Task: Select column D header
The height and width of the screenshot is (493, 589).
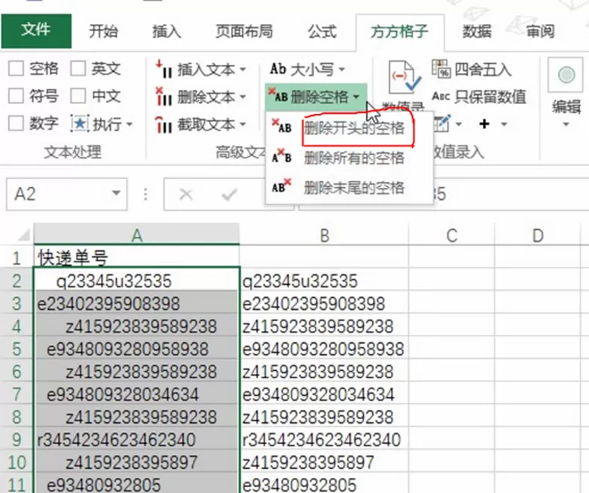Action: [x=538, y=235]
